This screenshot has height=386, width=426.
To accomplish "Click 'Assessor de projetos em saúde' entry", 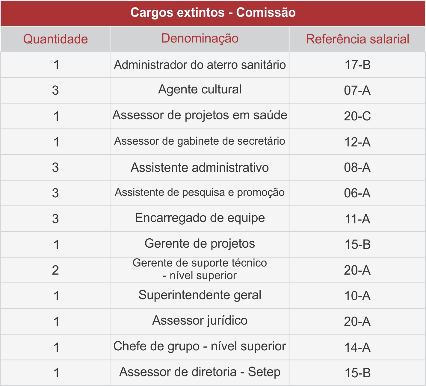I will pyautogui.click(x=200, y=115).
